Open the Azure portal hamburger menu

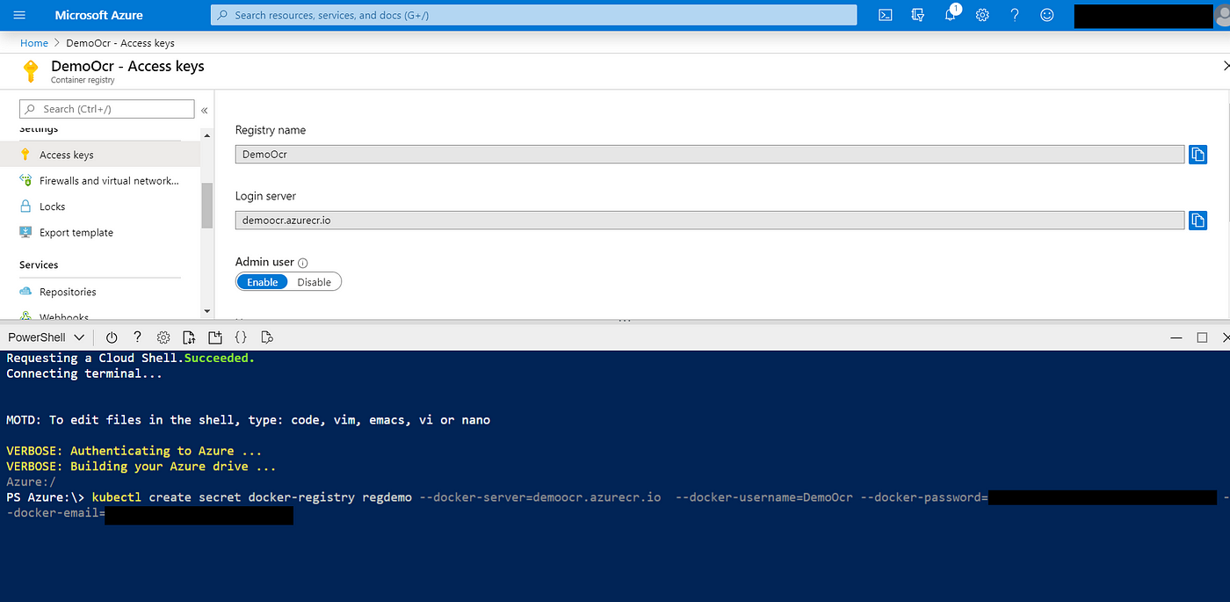tap(19, 15)
